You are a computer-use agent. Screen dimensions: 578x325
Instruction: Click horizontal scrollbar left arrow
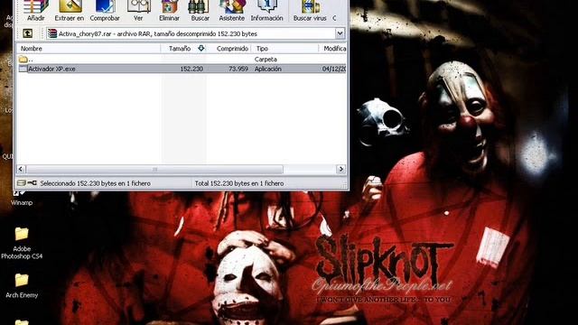pos(21,169)
